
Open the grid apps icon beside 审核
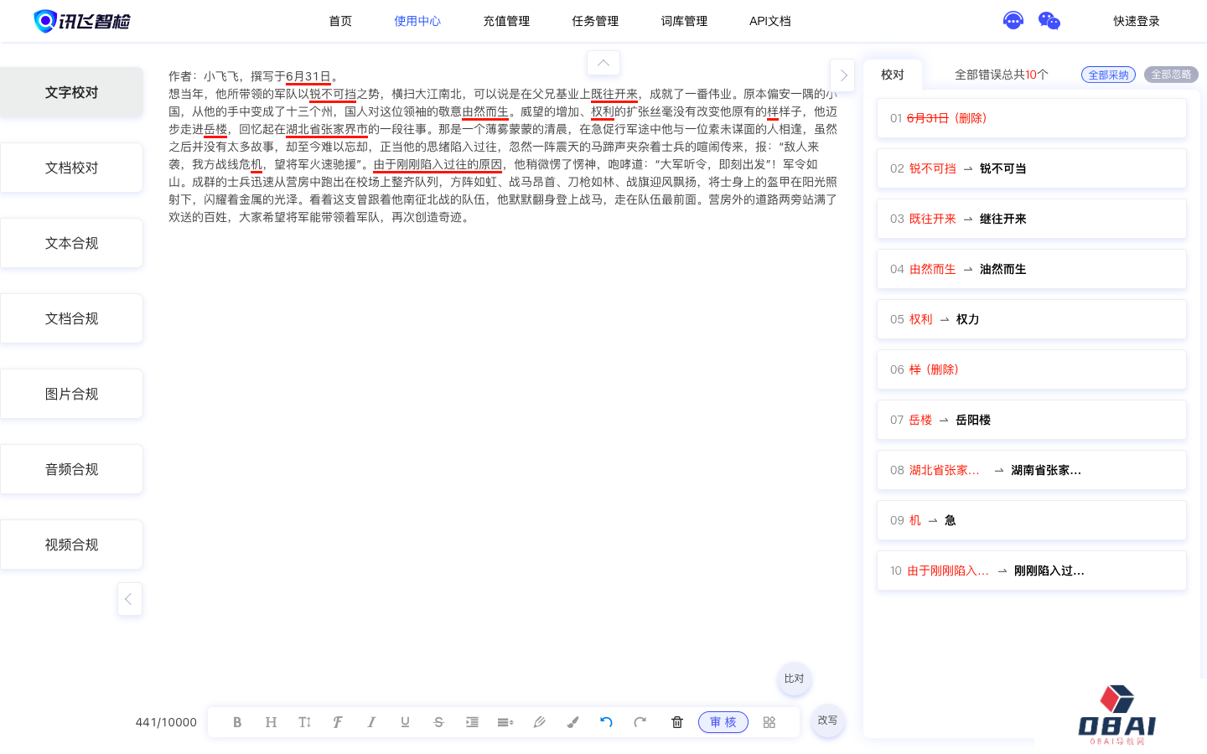pyautogui.click(x=769, y=722)
